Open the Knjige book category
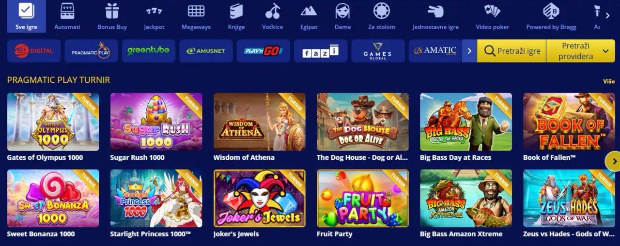Image resolution: width=620 pixels, height=246 pixels. tap(236, 16)
